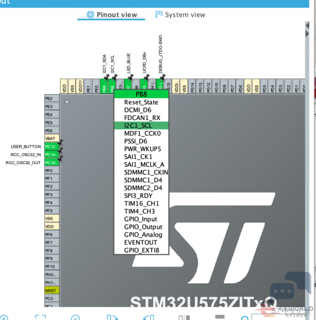
Task: Click the PH0 pin
Action: coord(52,275)
